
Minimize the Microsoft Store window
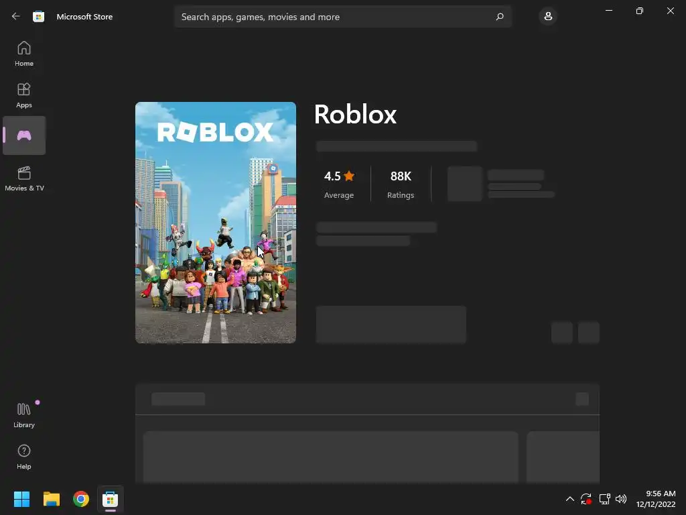(608, 11)
